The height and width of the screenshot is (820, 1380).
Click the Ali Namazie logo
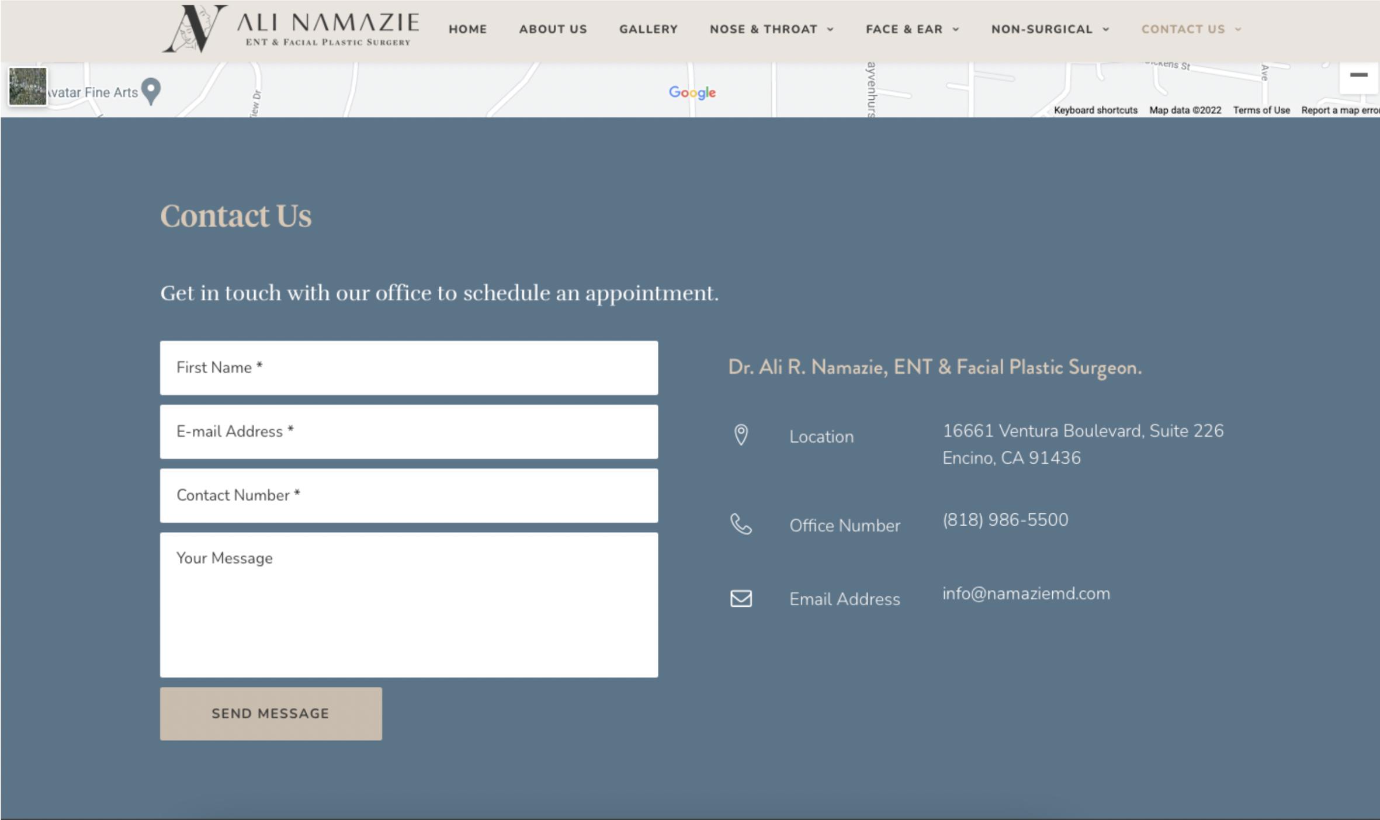click(x=290, y=29)
